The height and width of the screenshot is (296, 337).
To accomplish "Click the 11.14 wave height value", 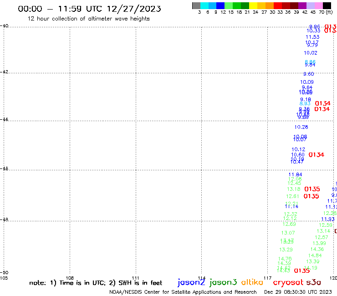I will (291, 207).
